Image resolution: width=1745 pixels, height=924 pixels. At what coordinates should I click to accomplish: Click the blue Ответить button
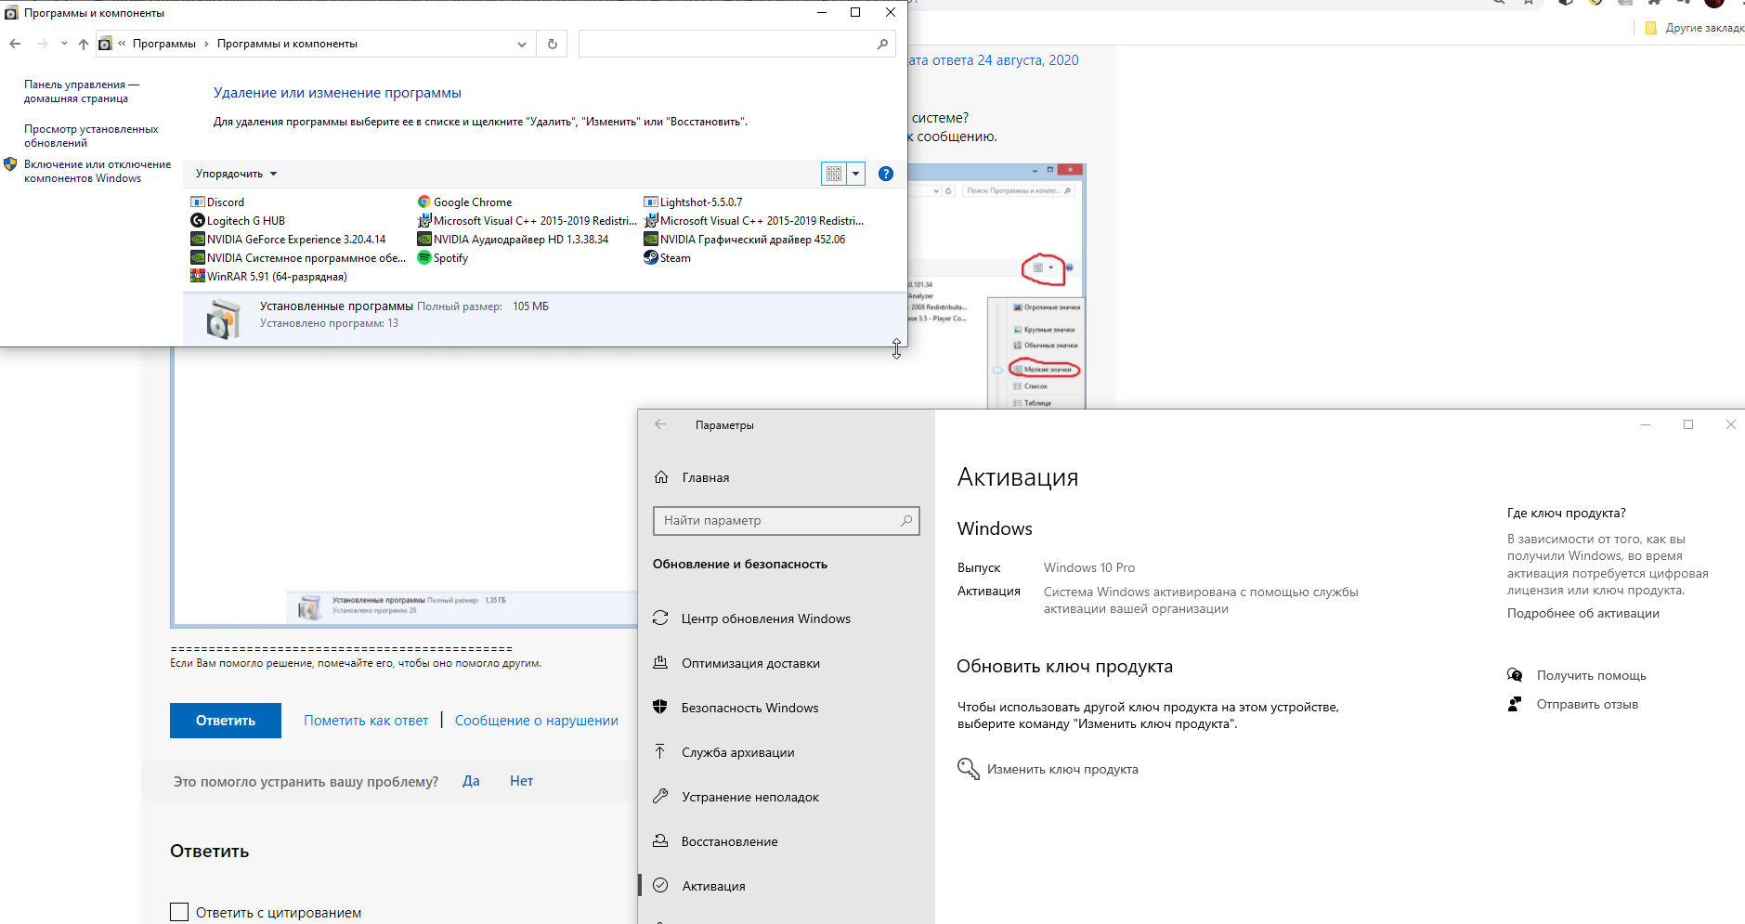[x=226, y=721]
